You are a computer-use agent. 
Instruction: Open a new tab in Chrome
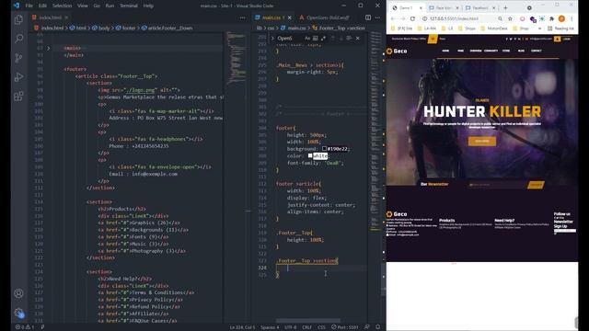pos(505,7)
